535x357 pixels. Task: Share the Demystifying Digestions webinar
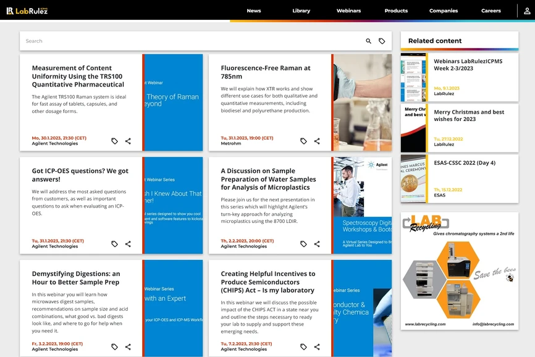tap(128, 346)
